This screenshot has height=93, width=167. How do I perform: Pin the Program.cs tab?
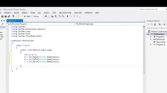(x=19, y=21)
